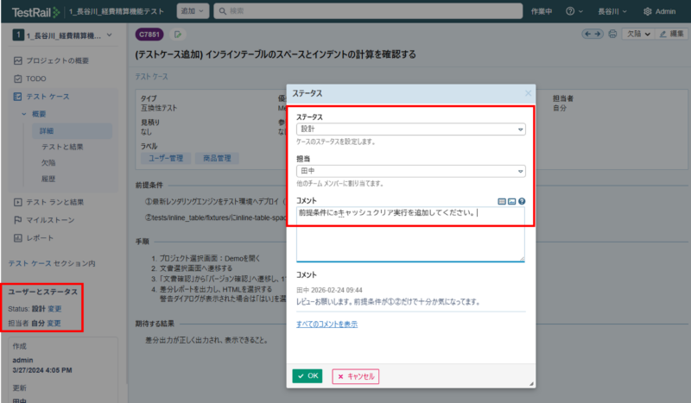
Task: Click the project number 1 badge
Action: click(18, 35)
